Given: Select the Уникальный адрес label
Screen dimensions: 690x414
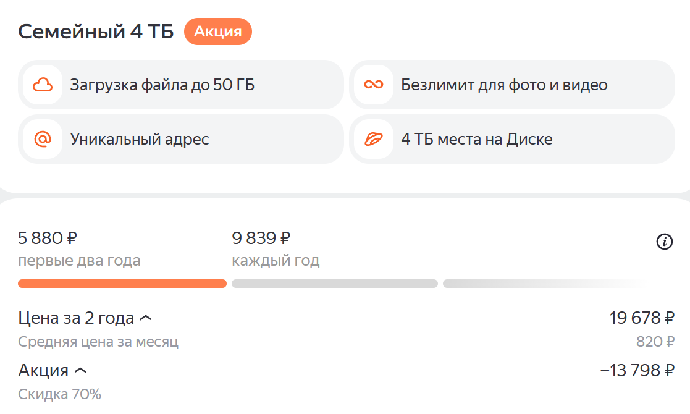Looking at the screenshot, I should [140, 139].
